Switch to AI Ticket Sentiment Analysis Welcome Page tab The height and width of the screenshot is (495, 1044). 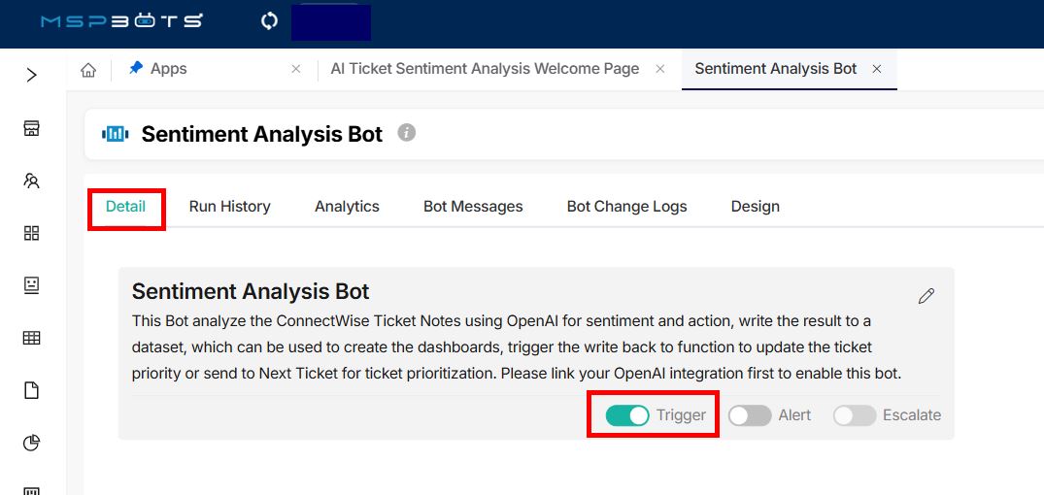coord(485,69)
